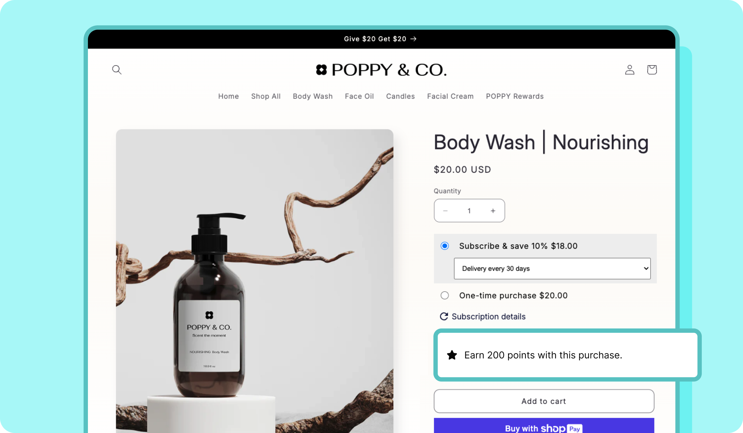Image resolution: width=743 pixels, height=433 pixels.
Task: Select the Subscribe & save 10% option
Action: tap(445, 246)
